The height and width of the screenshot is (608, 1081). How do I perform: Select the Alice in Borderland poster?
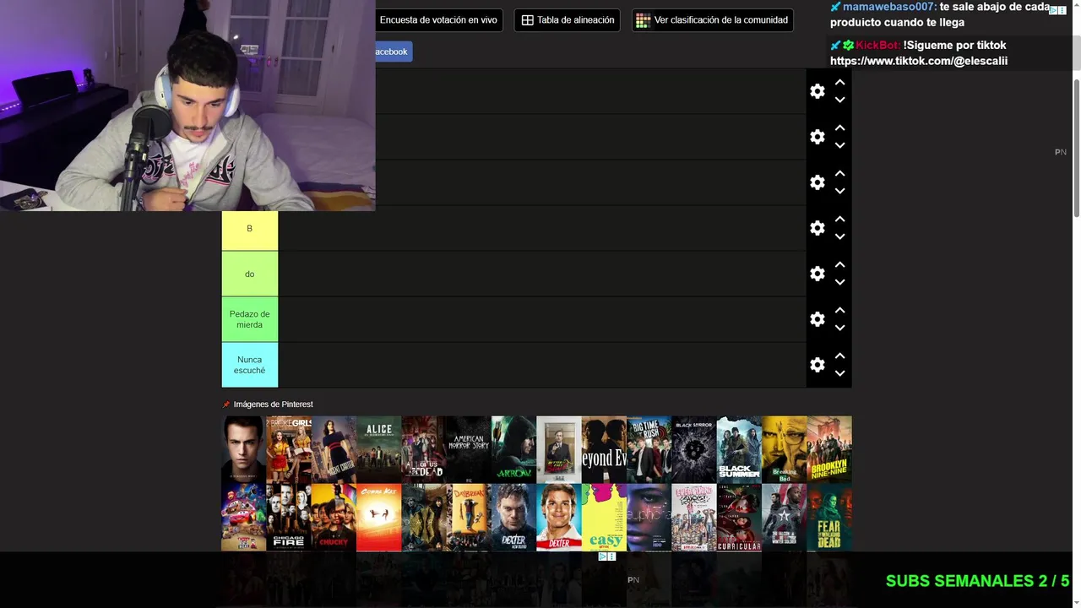(378, 449)
